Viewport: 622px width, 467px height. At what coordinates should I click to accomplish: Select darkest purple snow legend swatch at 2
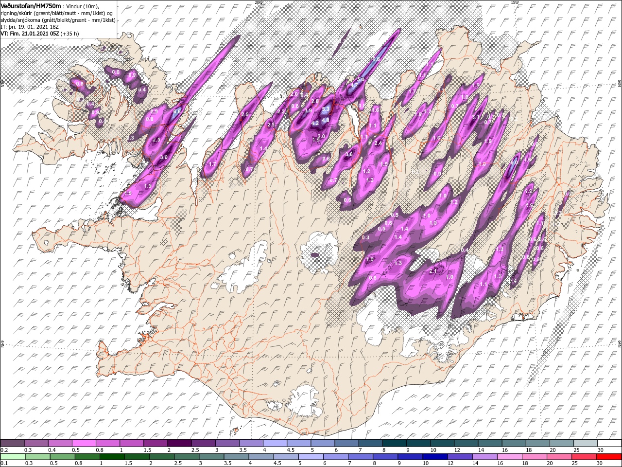[x=179, y=443]
